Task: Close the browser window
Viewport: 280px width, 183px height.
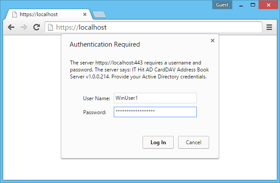Action: click(x=268, y=5)
